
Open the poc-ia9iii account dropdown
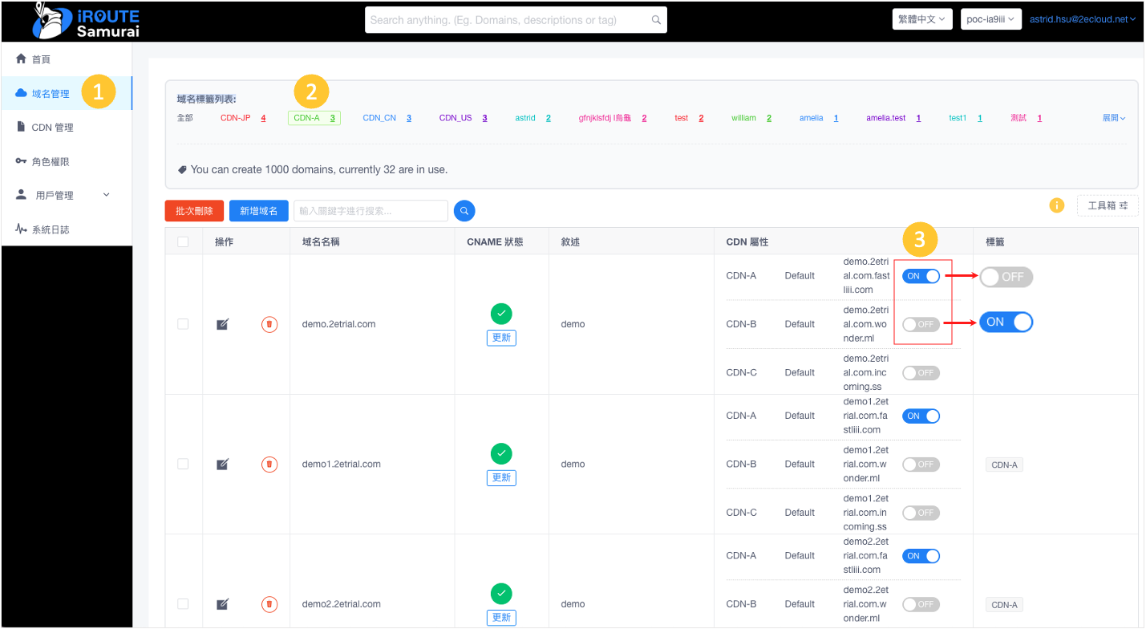pos(990,19)
